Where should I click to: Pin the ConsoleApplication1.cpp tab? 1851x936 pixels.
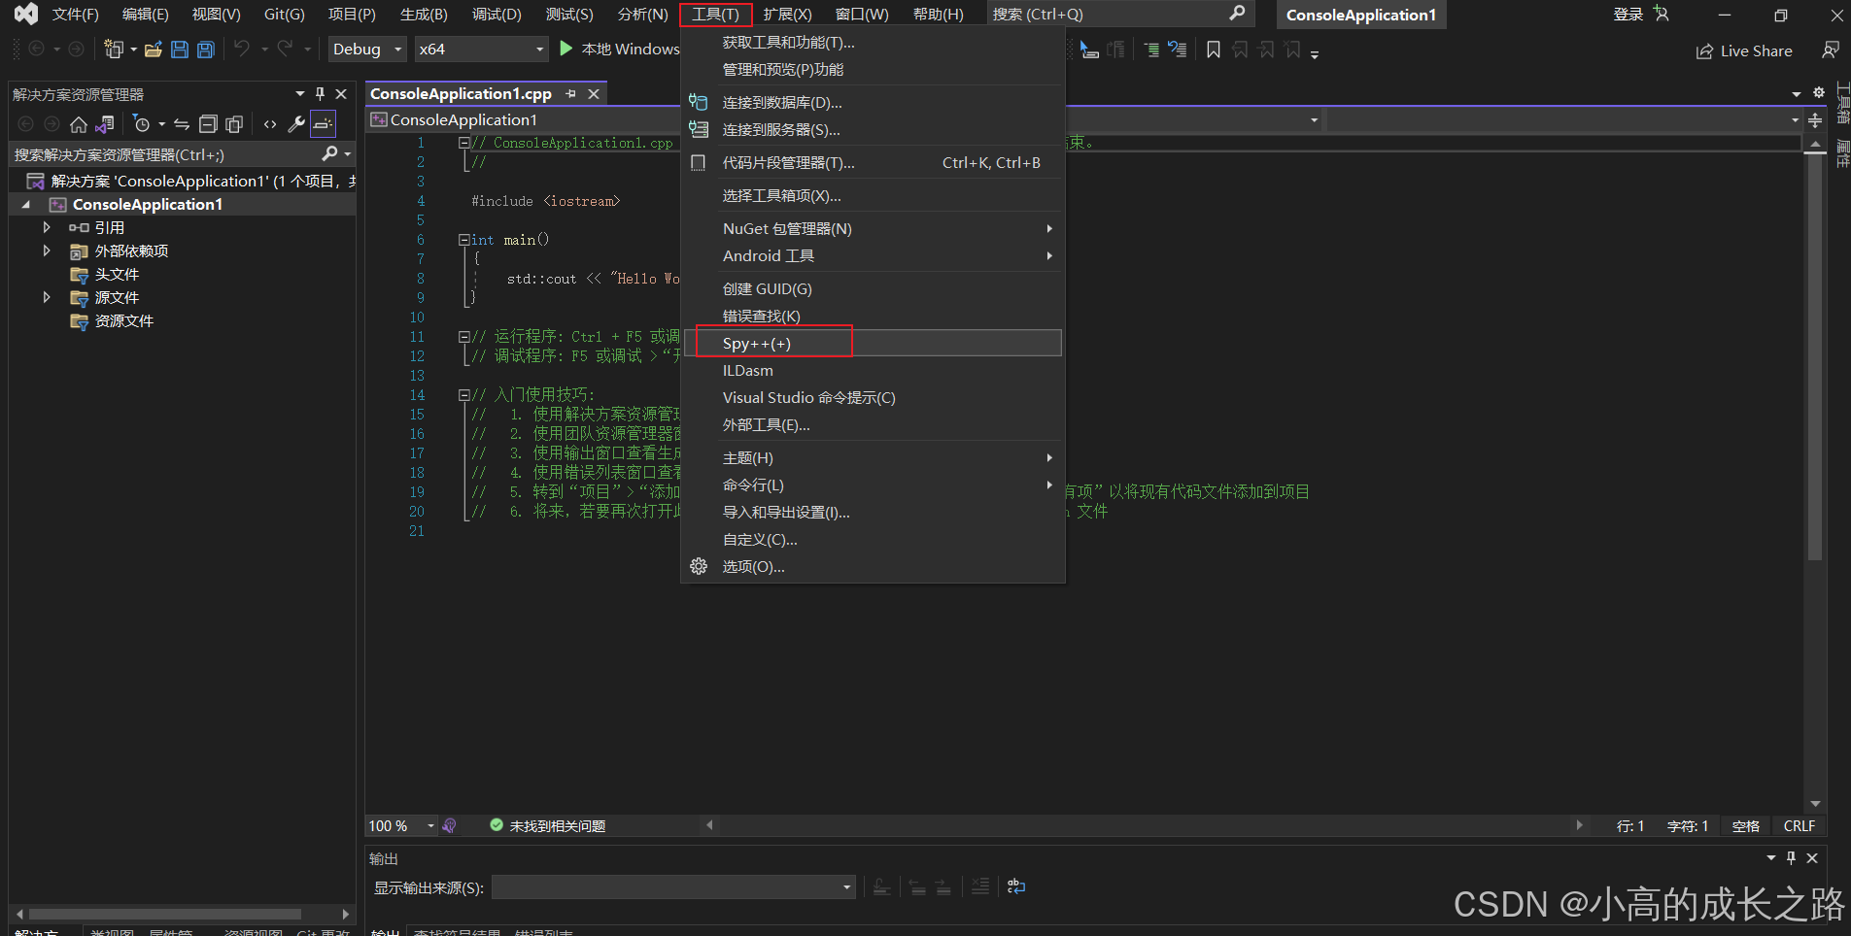(x=571, y=93)
